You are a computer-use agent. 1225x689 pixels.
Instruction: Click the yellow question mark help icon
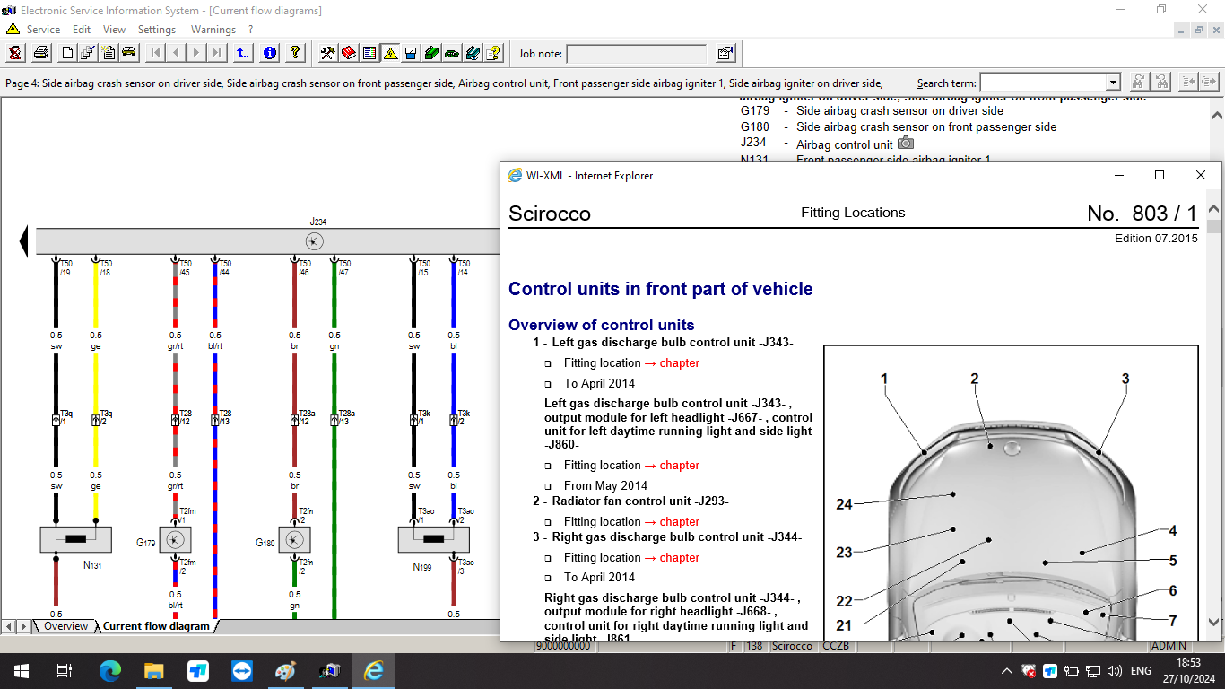(295, 53)
